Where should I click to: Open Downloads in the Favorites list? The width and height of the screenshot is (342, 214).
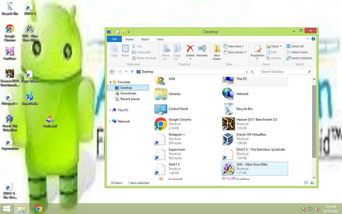(x=128, y=93)
